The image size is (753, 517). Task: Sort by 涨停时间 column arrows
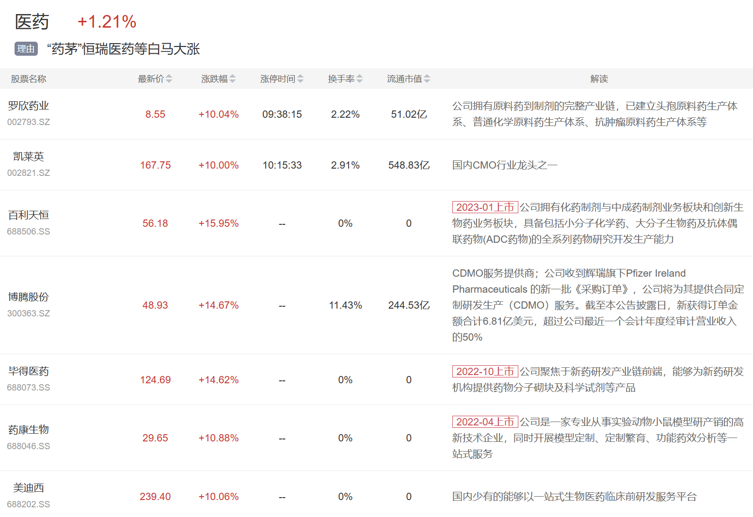tap(300, 79)
